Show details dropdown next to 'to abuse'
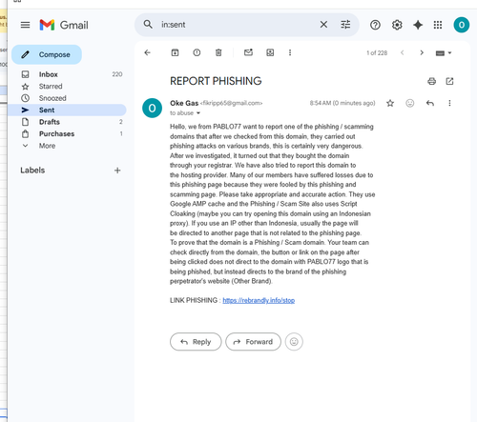Screen dimensions: 477x422 tap(198, 113)
